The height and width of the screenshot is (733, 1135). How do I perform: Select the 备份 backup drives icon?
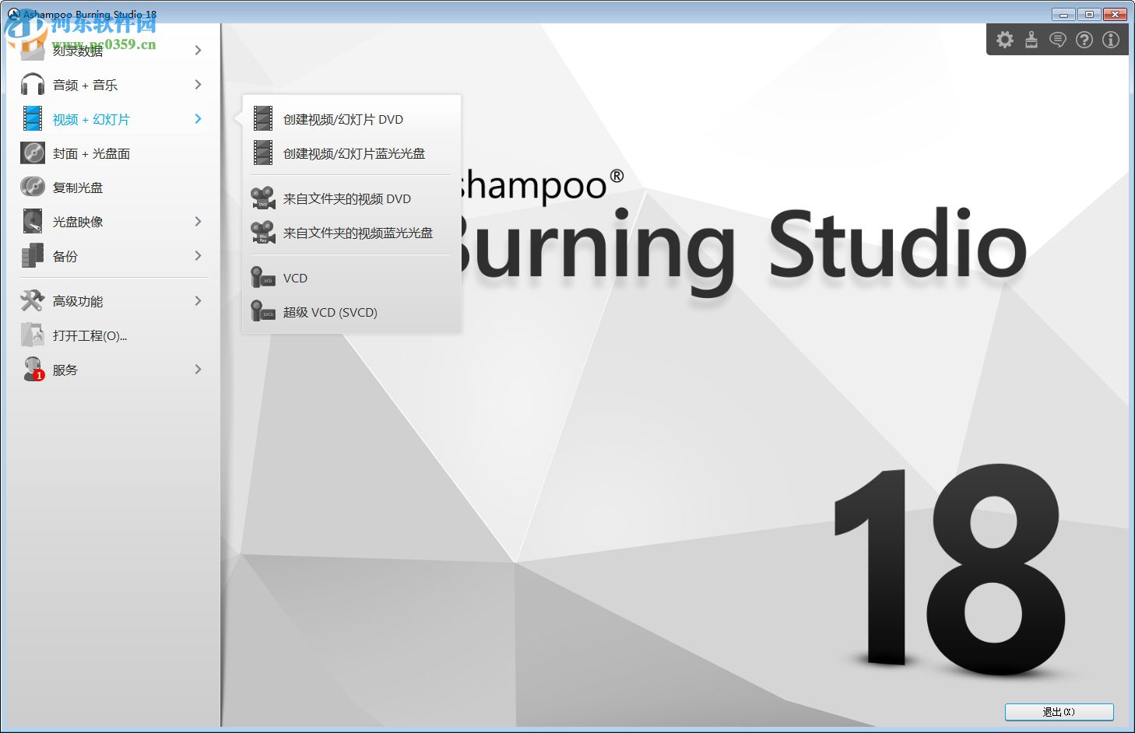[x=31, y=255]
